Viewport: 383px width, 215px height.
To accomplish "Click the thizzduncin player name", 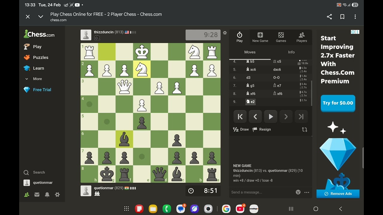I will (x=104, y=32).
